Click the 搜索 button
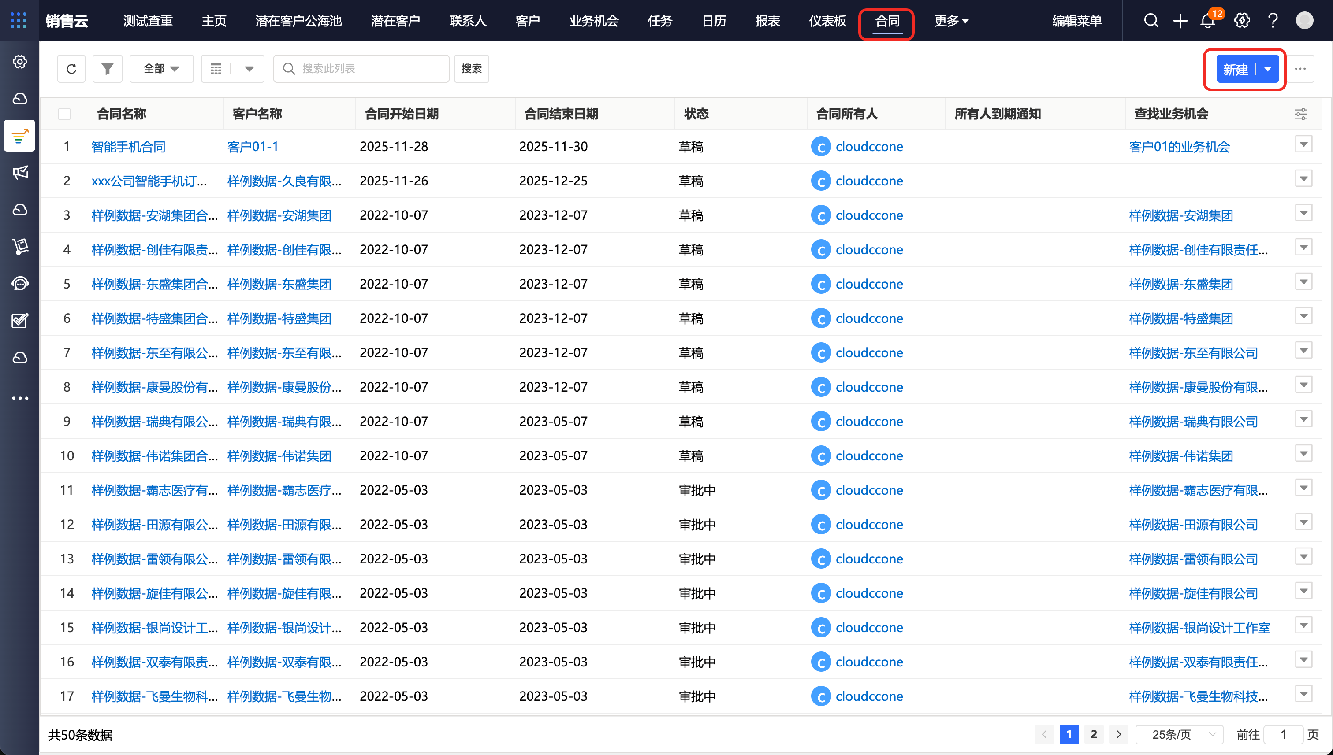Viewport: 1333px width, 755px height. click(471, 68)
